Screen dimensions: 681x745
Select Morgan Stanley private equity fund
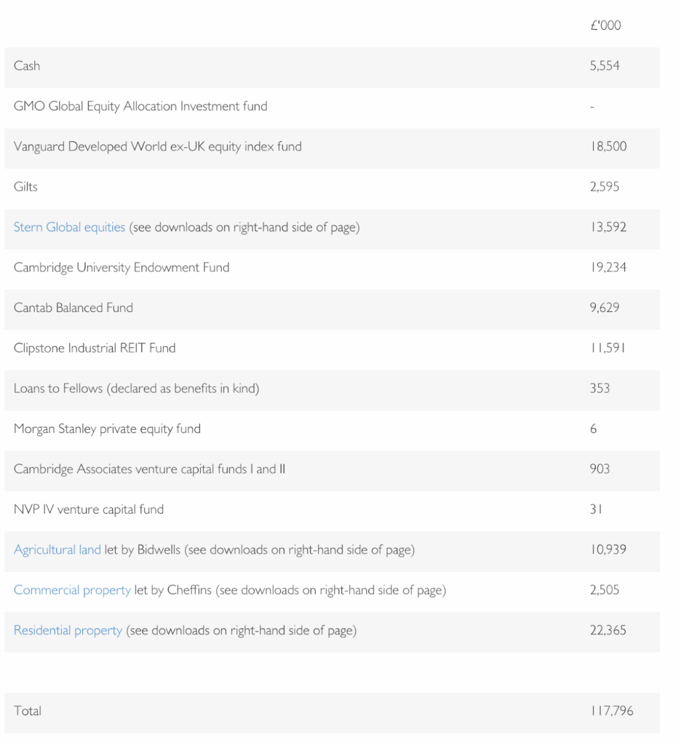[107, 429]
